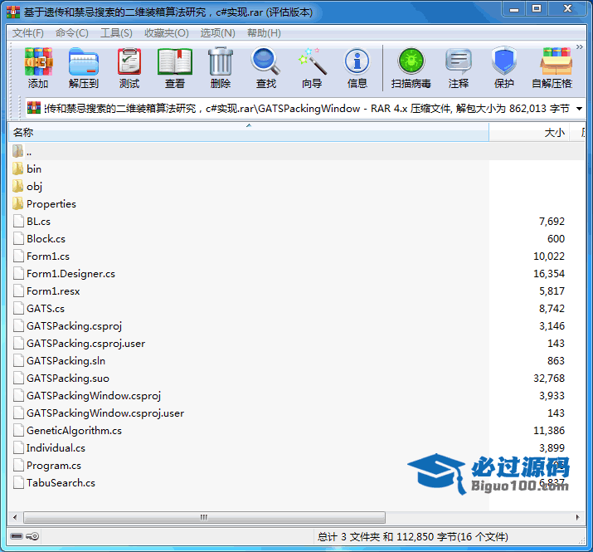The width and height of the screenshot is (593, 552).
Task: Open the 收藏夹(O) menu
Action: pos(167,33)
